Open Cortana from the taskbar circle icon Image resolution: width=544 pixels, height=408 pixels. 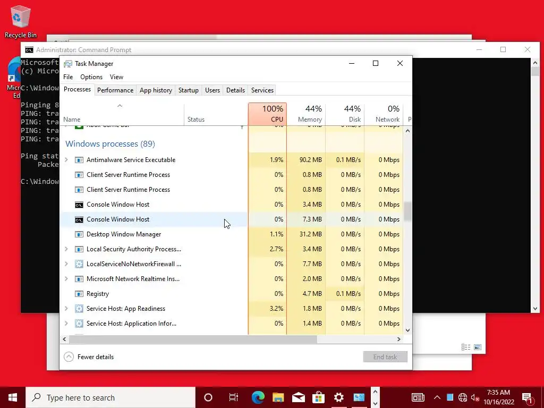point(208,397)
